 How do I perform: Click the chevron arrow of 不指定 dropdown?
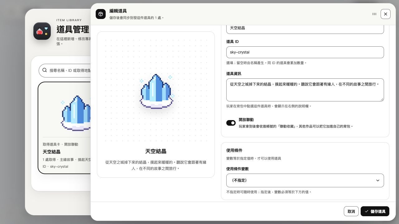(378, 180)
